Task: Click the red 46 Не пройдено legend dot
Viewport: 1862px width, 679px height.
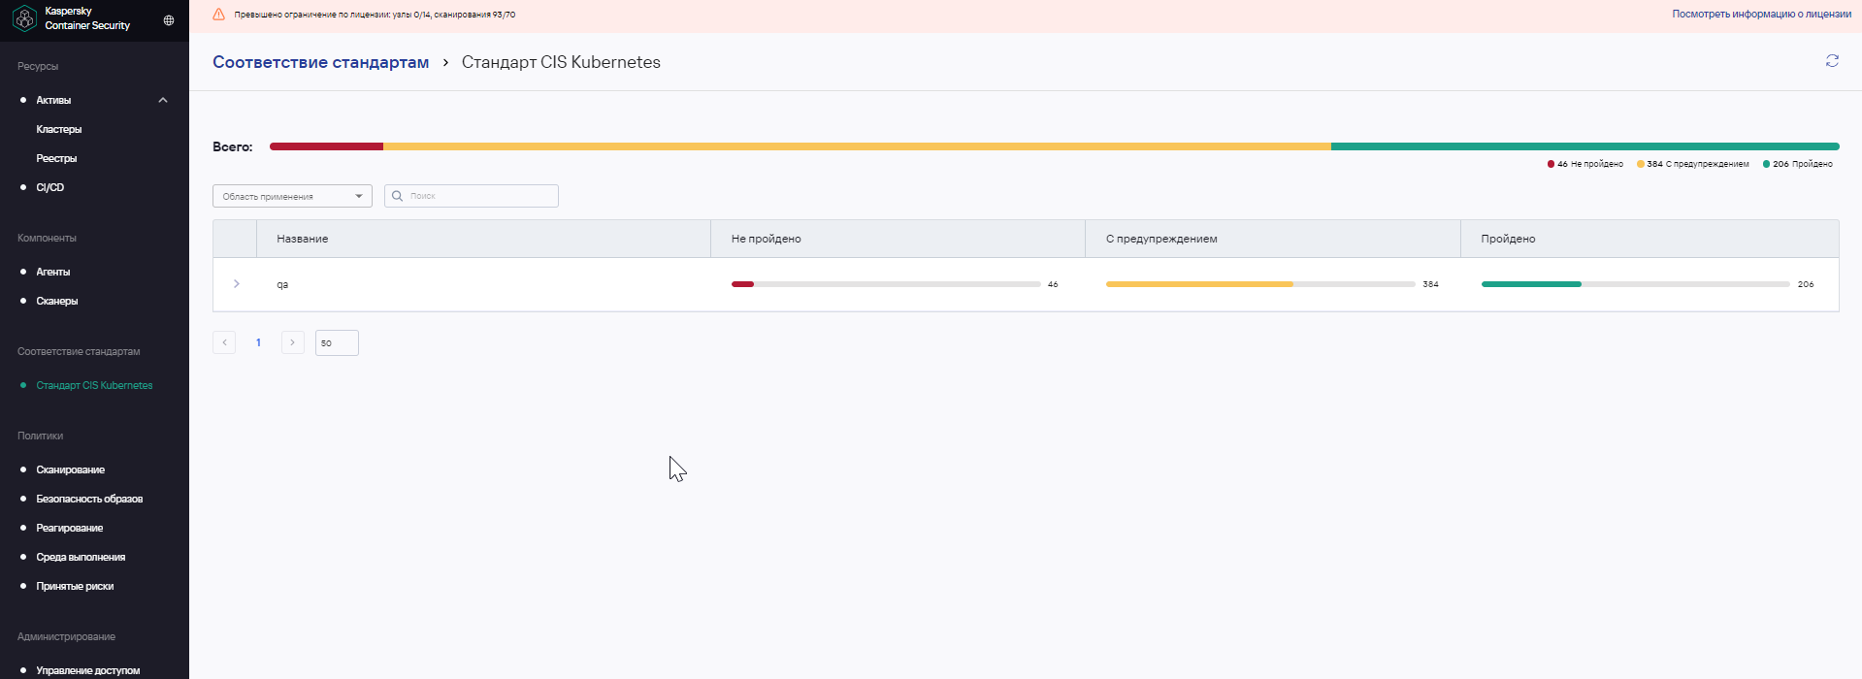Action: pyautogui.click(x=1551, y=164)
